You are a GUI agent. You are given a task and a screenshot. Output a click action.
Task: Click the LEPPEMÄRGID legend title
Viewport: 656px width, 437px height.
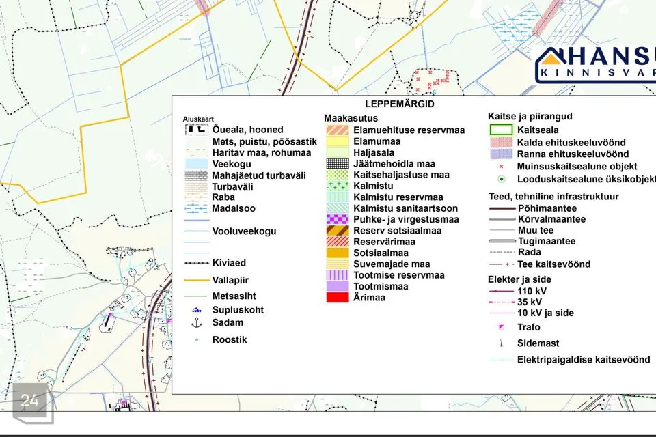coord(400,104)
